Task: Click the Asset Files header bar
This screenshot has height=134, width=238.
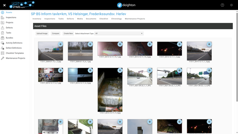Action: point(133,26)
